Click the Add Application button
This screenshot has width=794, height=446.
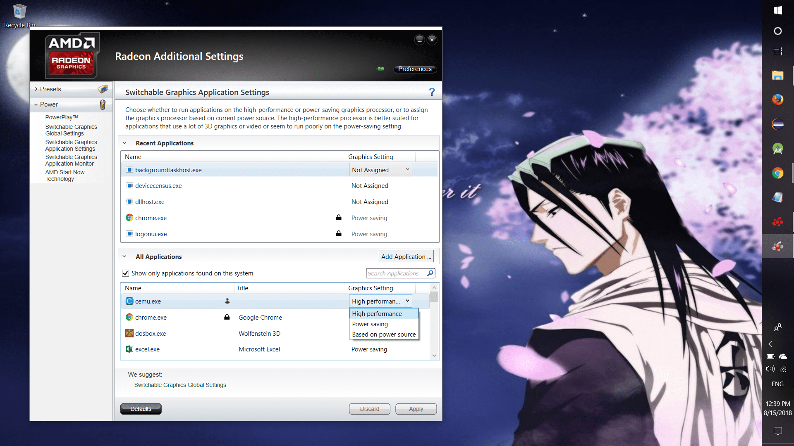(406, 256)
